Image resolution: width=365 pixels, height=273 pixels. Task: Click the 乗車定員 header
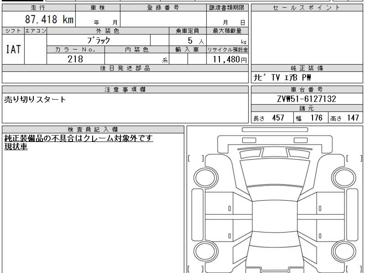point(188,31)
